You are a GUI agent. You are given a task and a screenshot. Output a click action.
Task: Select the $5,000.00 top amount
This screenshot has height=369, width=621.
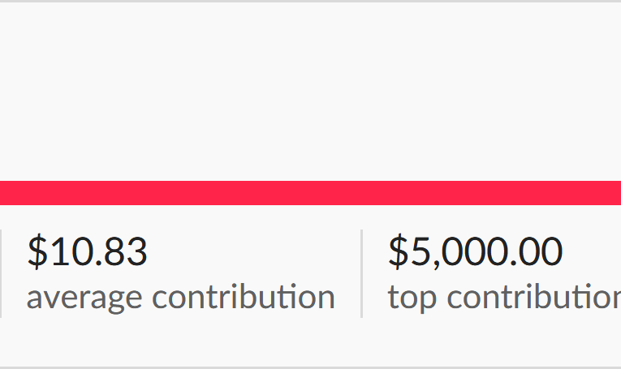475,251
